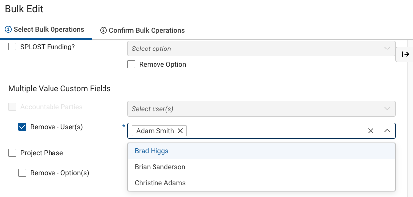Click the Adam Smith selected chip label
Image resolution: width=413 pixels, height=197 pixels.
click(x=155, y=131)
